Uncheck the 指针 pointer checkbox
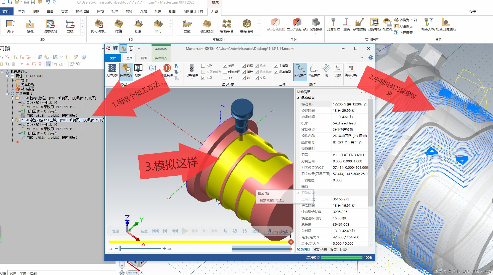Image resolution: width=493 pixels, height=275 pixels. coord(244,72)
